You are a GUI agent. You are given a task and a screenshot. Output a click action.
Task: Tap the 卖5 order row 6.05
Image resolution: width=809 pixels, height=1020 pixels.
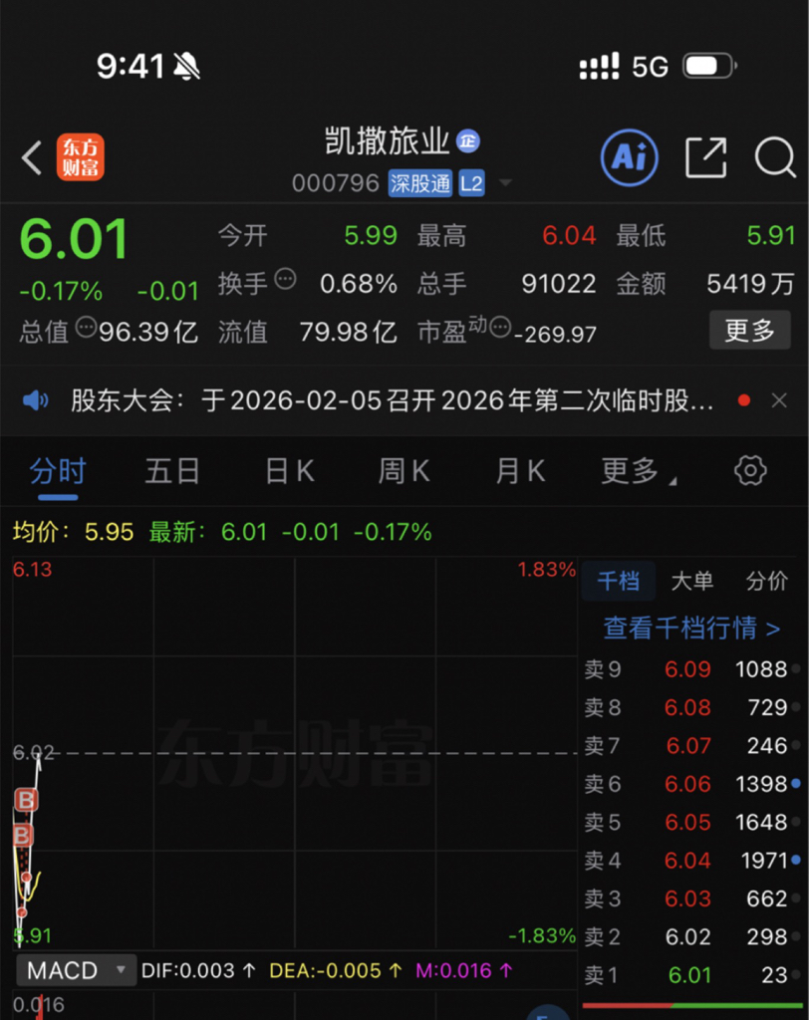tap(691, 822)
